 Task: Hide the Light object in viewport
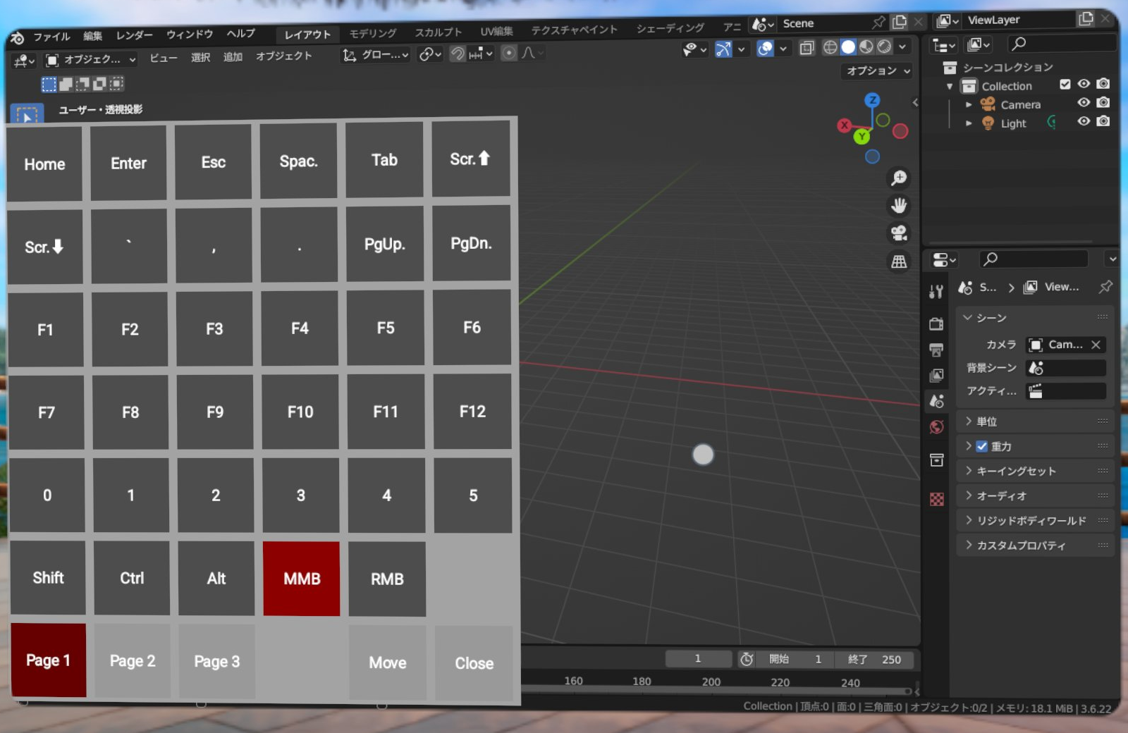pos(1084,121)
